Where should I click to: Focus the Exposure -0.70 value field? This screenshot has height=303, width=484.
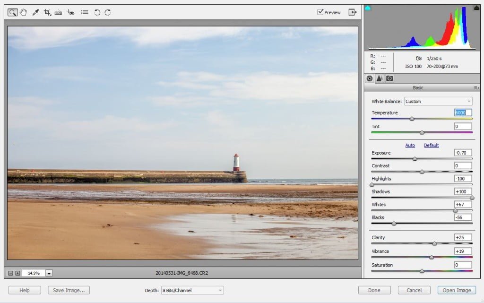pyautogui.click(x=463, y=153)
